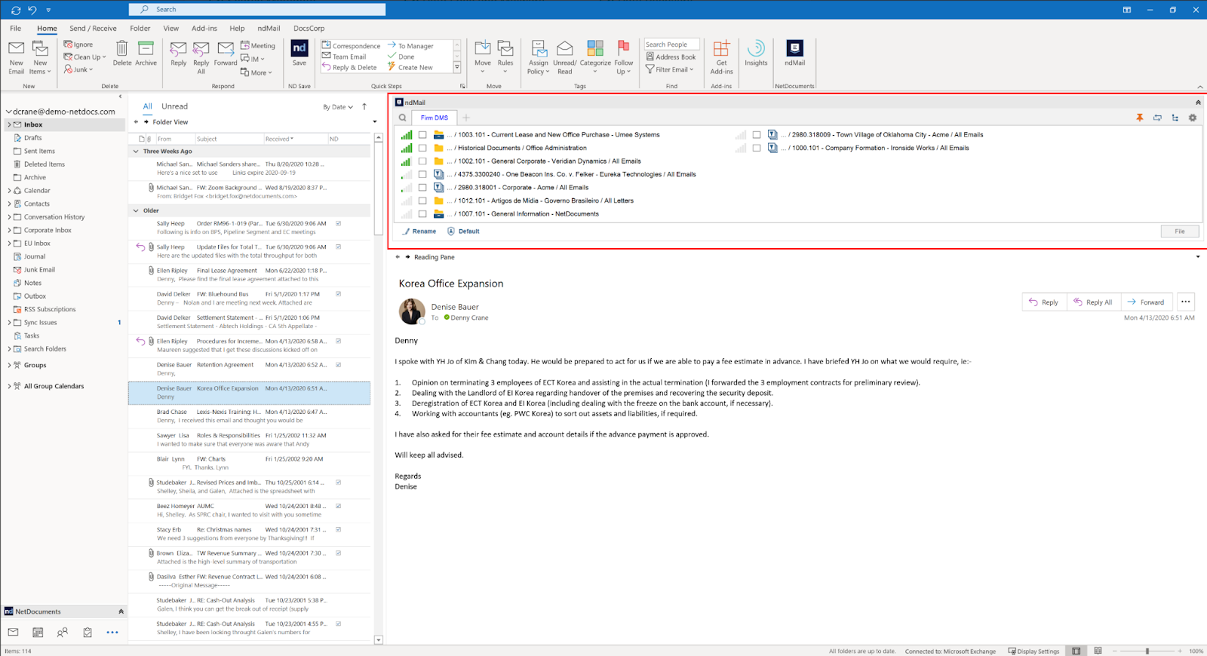This screenshot has height=656, width=1207.
Task: Click the ndMail ribbon icon
Action: pyautogui.click(x=794, y=48)
